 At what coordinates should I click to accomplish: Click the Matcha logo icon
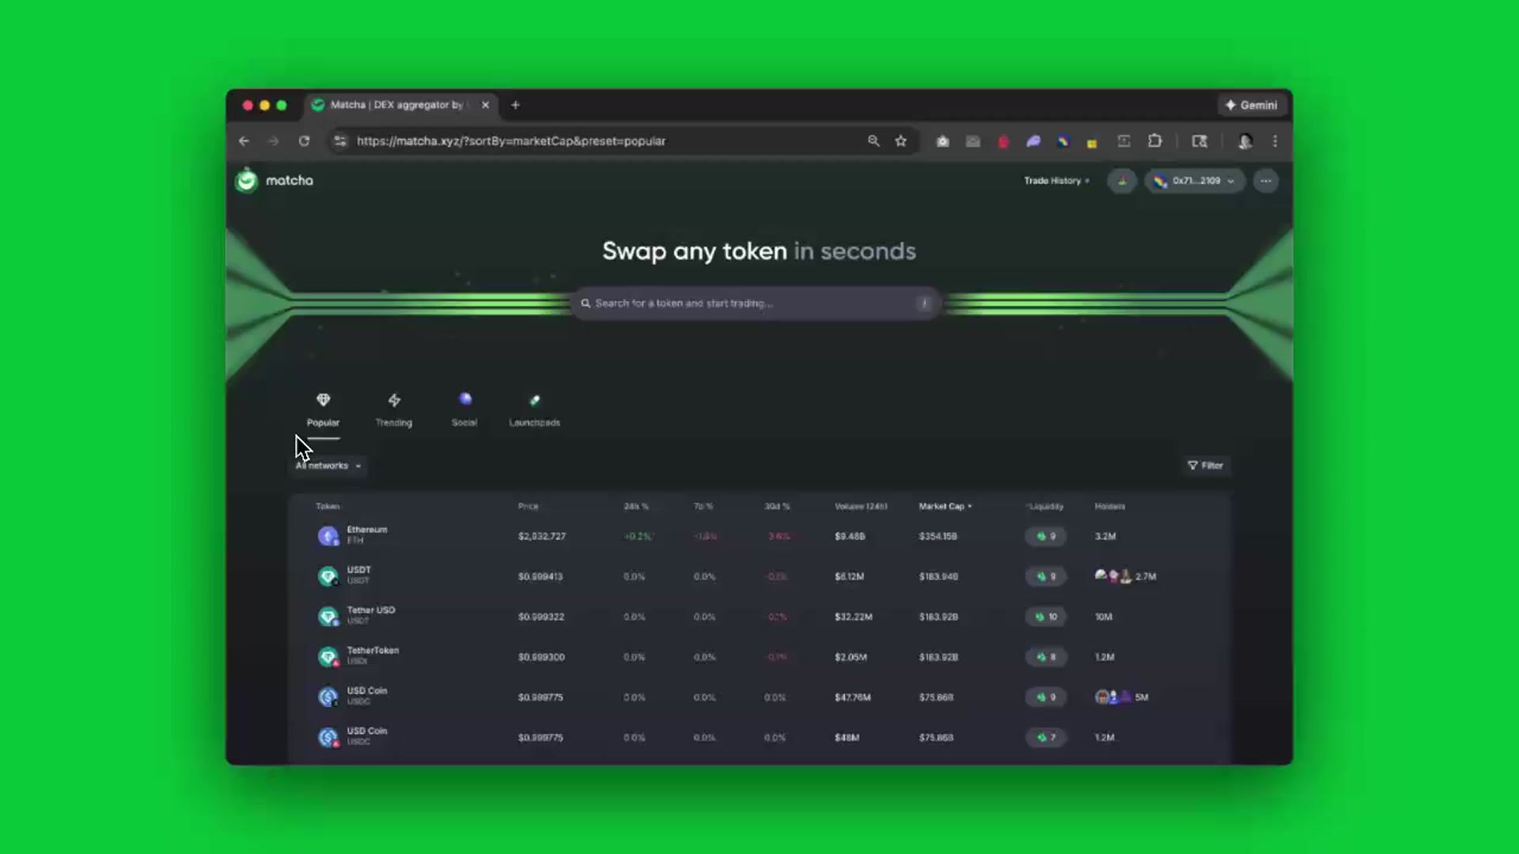coord(247,181)
